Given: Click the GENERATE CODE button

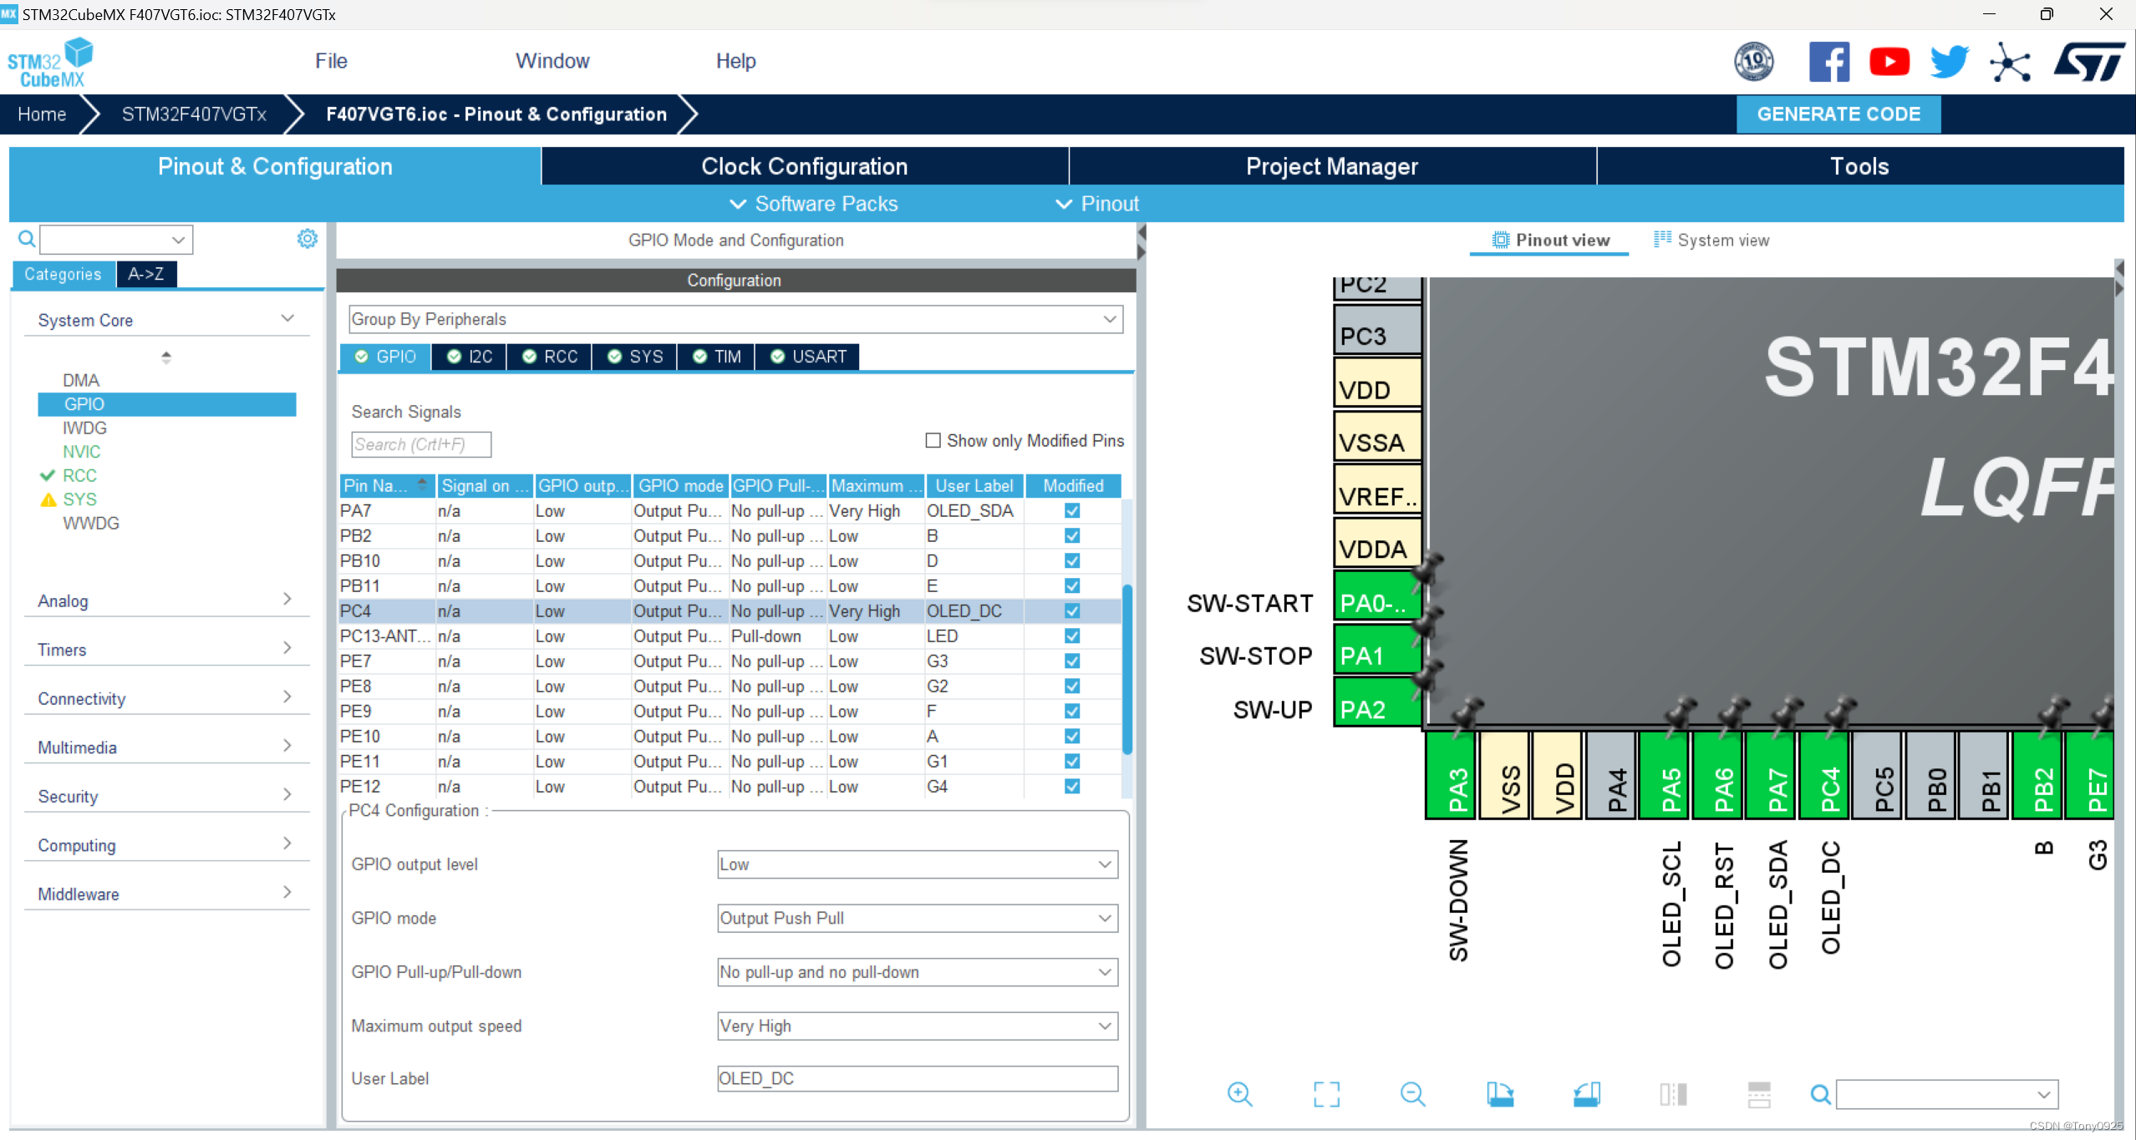Looking at the screenshot, I should (1838, 114).
